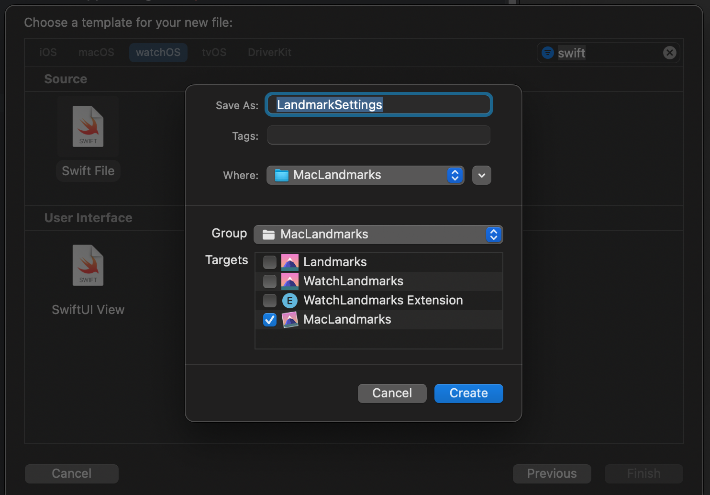This screenshot has height=495, width=710.
Task: Select the MacLandmarks target row text
Action: (x=347, y=320)
